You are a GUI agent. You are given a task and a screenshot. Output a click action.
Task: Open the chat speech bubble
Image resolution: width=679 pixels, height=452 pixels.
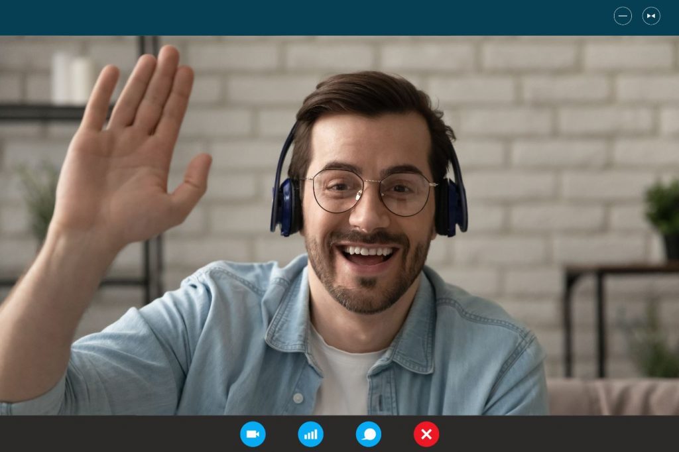point(369,434)
